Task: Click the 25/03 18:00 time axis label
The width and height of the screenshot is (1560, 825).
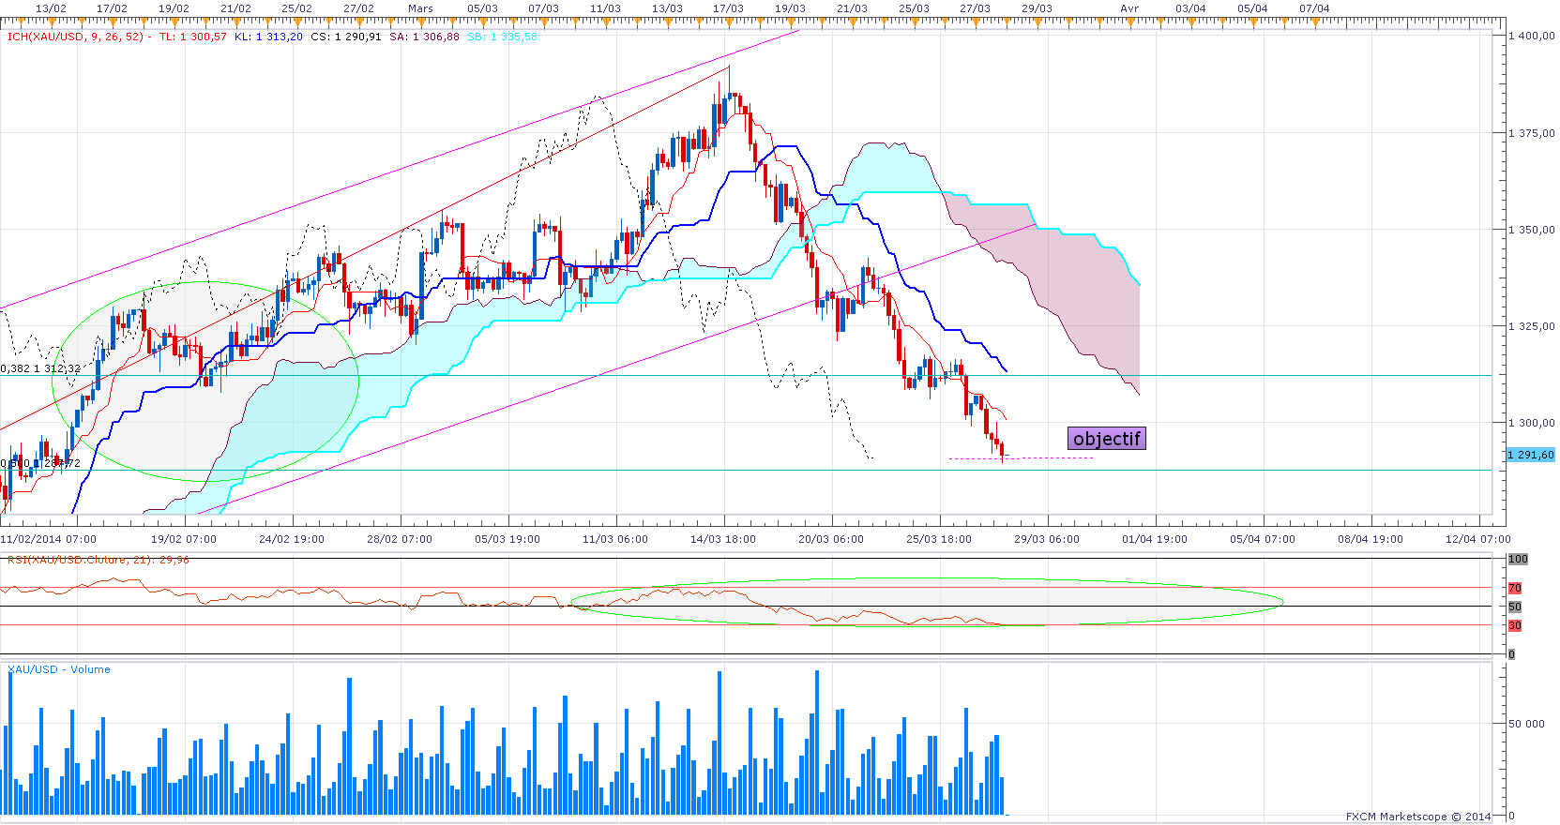Action: (x=939, y=539)
